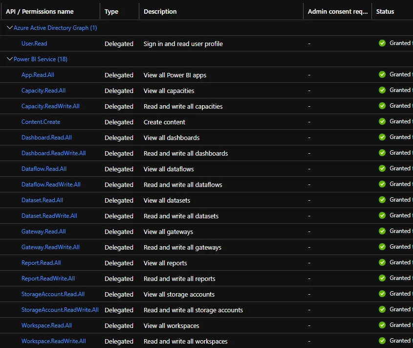Click the Delegated cell in Report.Read.All row
Screen dimensions: 413x348
click(x=119, y=263)
